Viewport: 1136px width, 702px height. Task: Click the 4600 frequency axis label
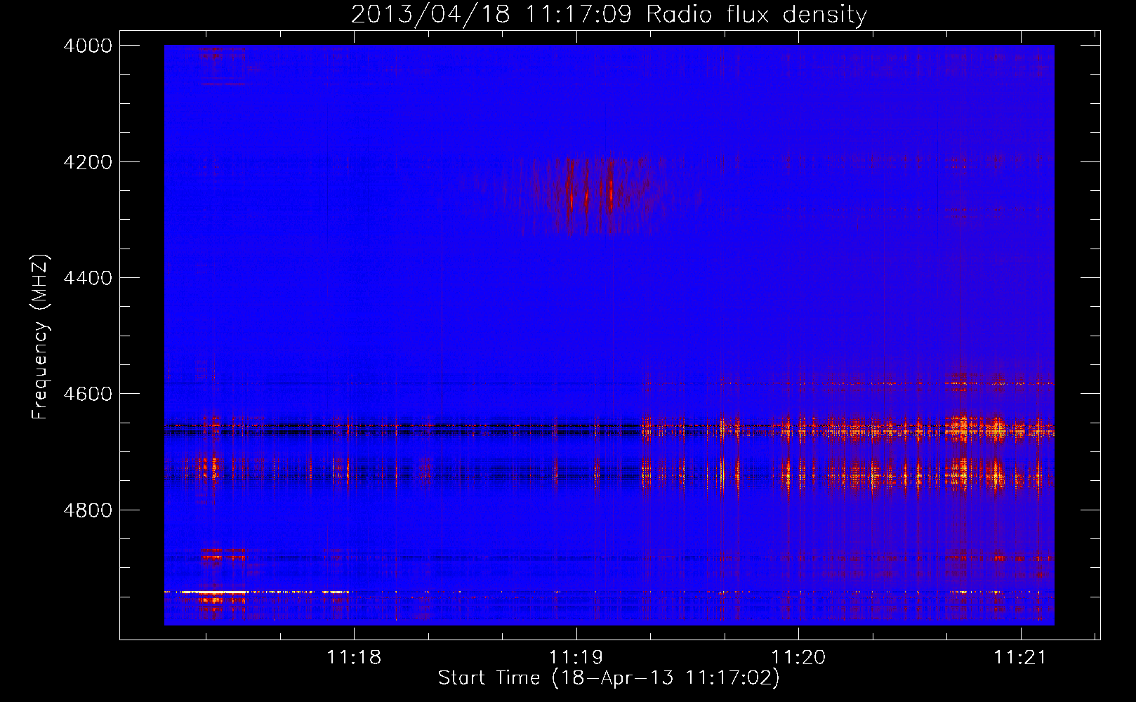[x=88, y=394]
